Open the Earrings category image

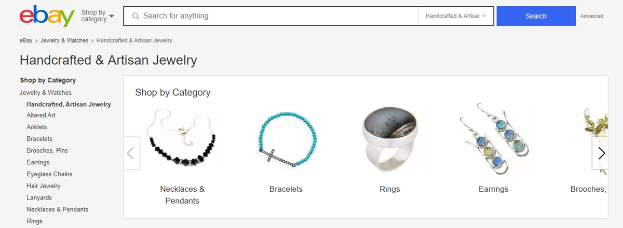494,140
